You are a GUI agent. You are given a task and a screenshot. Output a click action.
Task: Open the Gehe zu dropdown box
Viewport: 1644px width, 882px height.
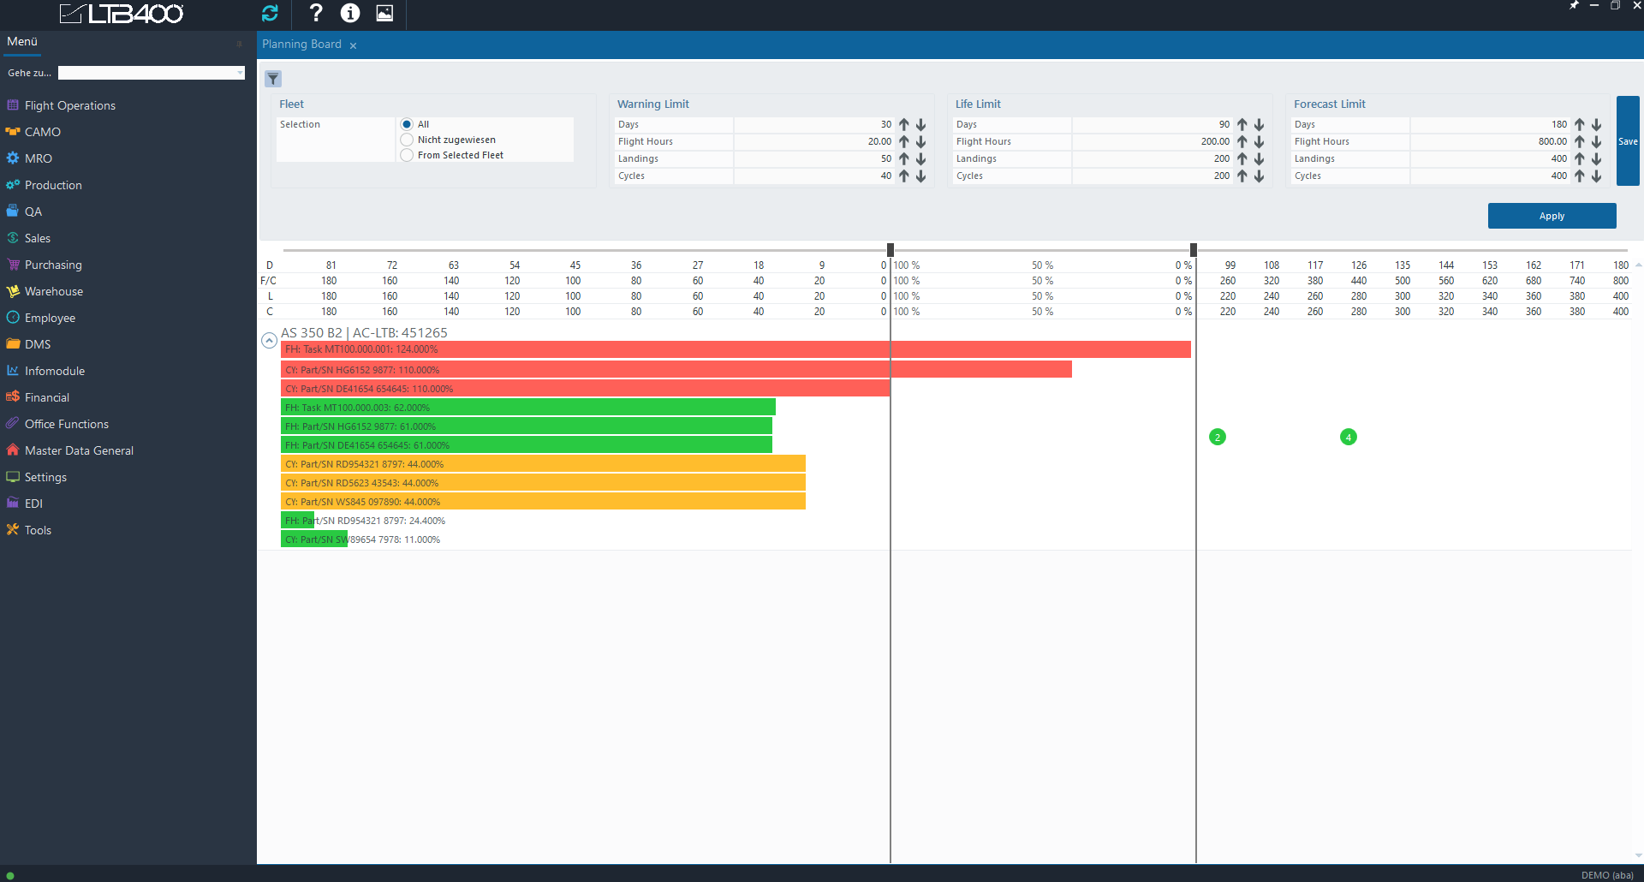151,73
